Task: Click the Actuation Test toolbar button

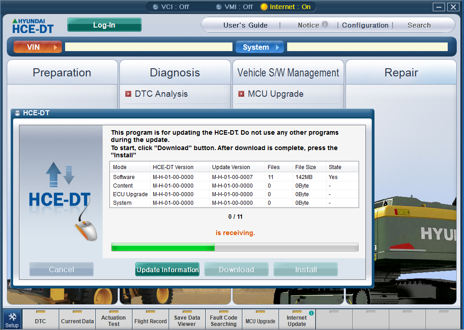Action: [114, 319]
